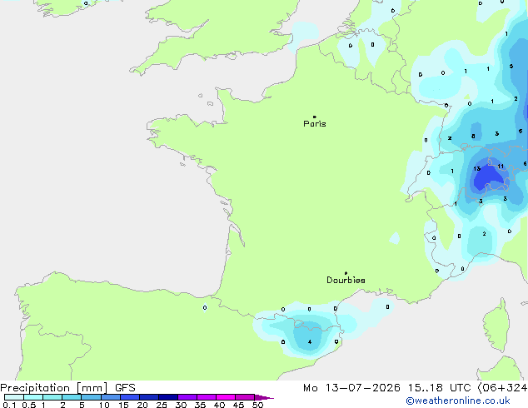Screen dimensions: 528x408
Task: Open the weatheronline.co.uk copyright link
Action: click(x=458, y=401)
